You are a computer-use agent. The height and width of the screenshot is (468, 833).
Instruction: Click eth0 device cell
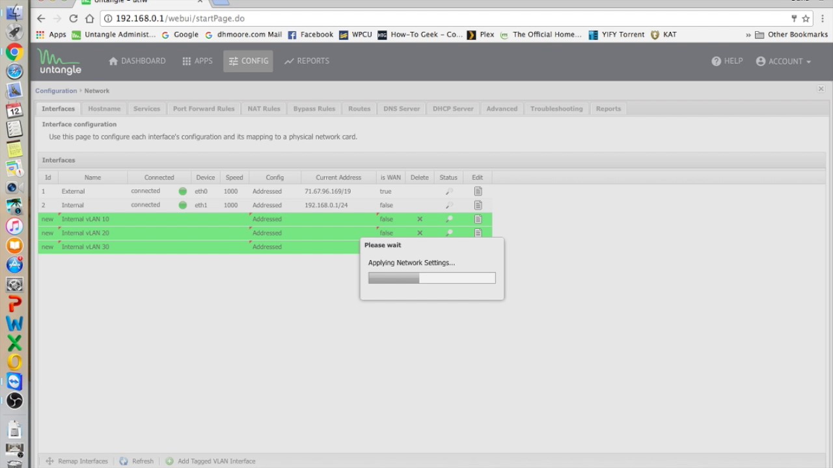[201, 191]
